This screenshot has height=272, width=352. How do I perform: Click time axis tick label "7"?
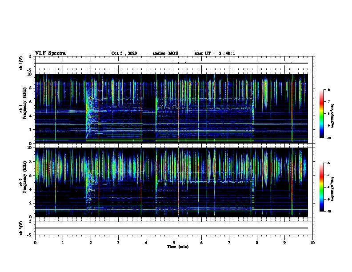pyautogui.click(x=229, y=243)
